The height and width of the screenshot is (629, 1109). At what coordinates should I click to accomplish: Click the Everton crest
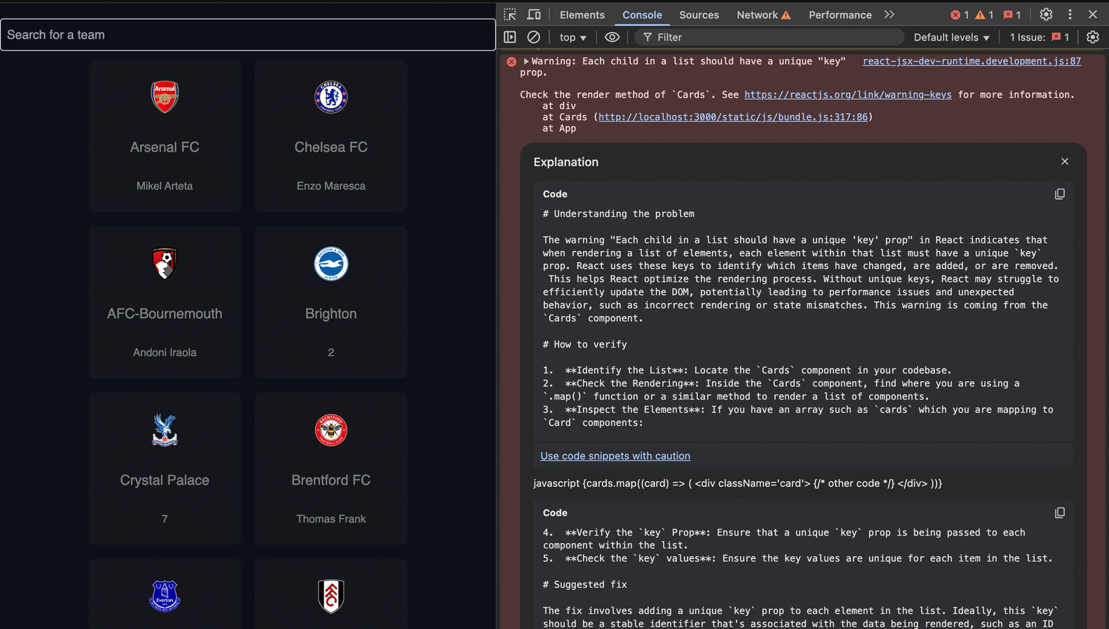click(x=165, y=596)
